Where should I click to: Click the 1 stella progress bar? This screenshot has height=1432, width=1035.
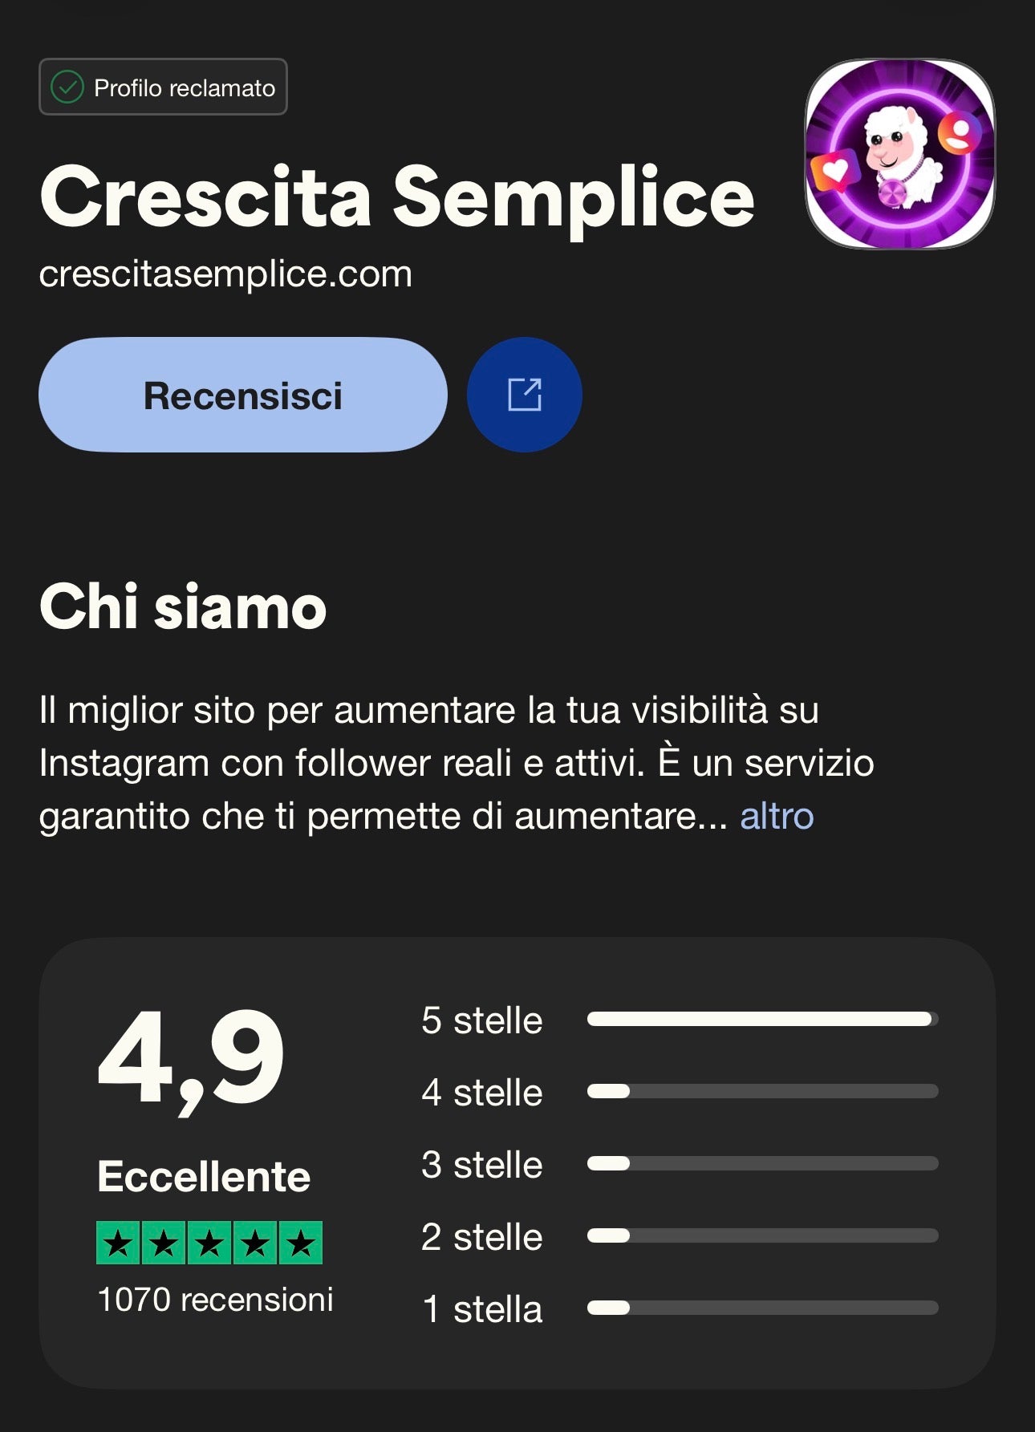click(x=762, y=1308)
